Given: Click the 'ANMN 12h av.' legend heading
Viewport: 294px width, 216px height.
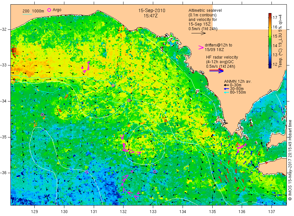Looking at the screenshot, I should tap(238, 81).
